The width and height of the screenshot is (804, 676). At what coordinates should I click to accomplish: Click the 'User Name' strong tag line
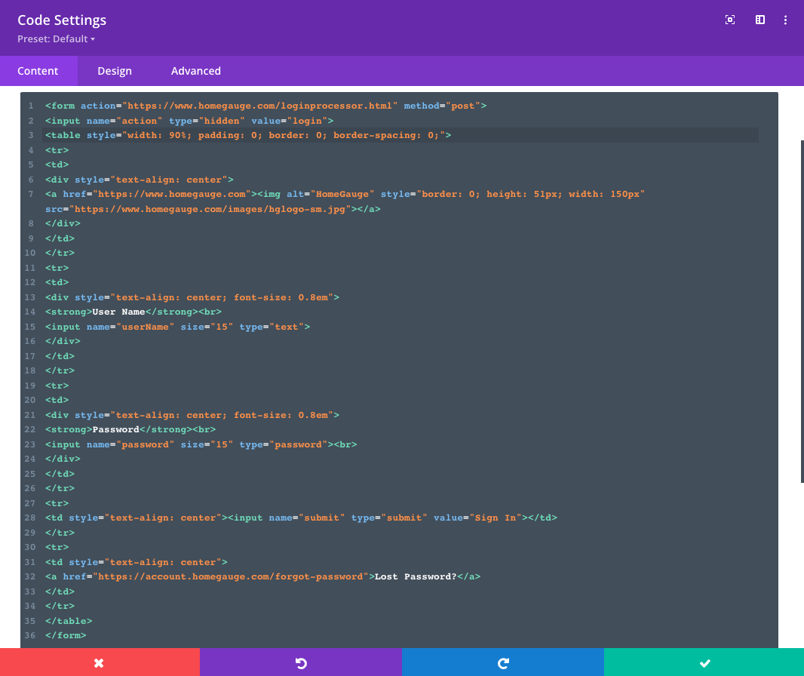click(x=133, y=312)
